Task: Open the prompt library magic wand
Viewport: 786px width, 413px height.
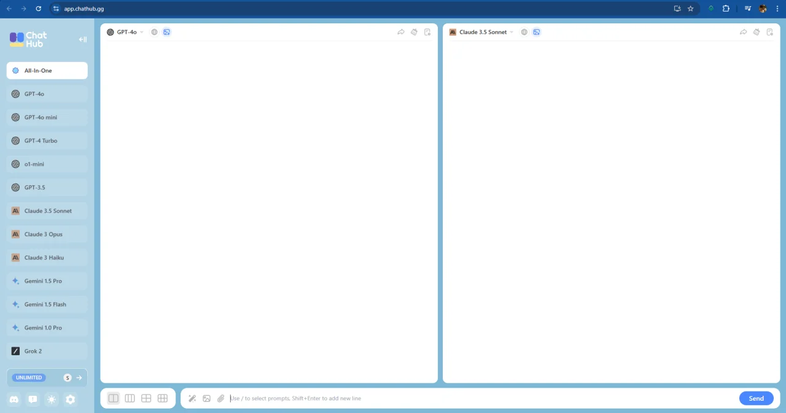Action: tap(192, 398)
